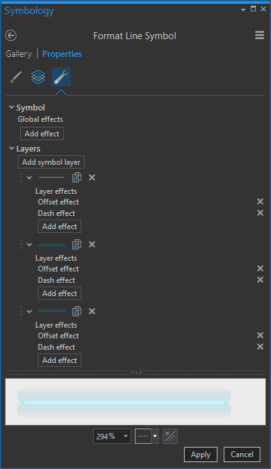Open the 294% zoom dropdown
Image resolution: width=271 pixels, height=469 pixels.
(x=126, y=436)
